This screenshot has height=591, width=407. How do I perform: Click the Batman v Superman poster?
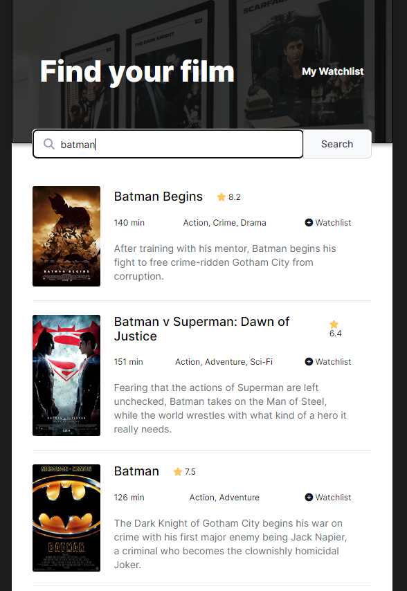tap(66, 375)
